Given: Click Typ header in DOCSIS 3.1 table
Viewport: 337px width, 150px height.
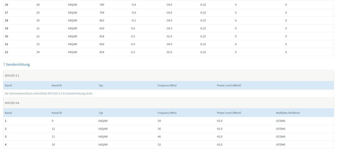Looking at the screenshot, I should tap(101, 85).
